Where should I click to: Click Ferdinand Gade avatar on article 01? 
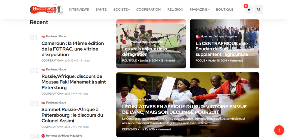coord(43,36)
